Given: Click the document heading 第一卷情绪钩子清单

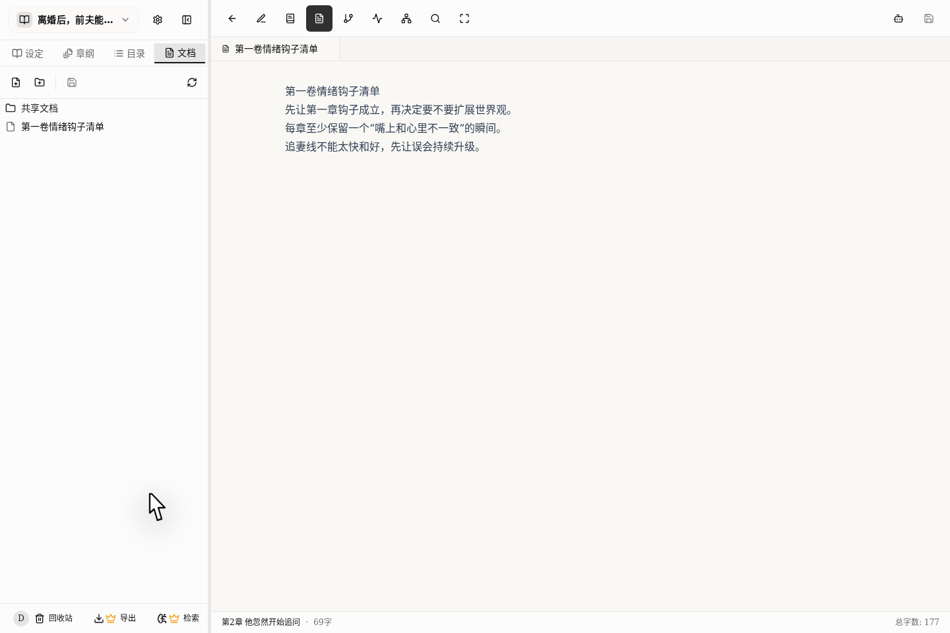Looking at the screenshot, I should [332, 91].
